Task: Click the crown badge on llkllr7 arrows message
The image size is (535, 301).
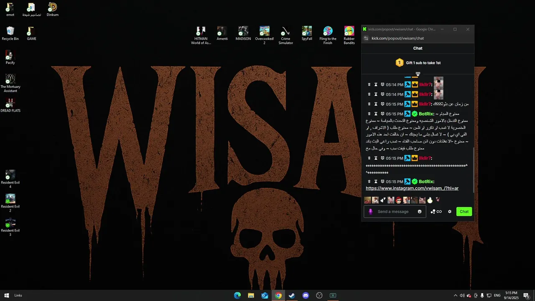Action: click(x=415, y=158)
